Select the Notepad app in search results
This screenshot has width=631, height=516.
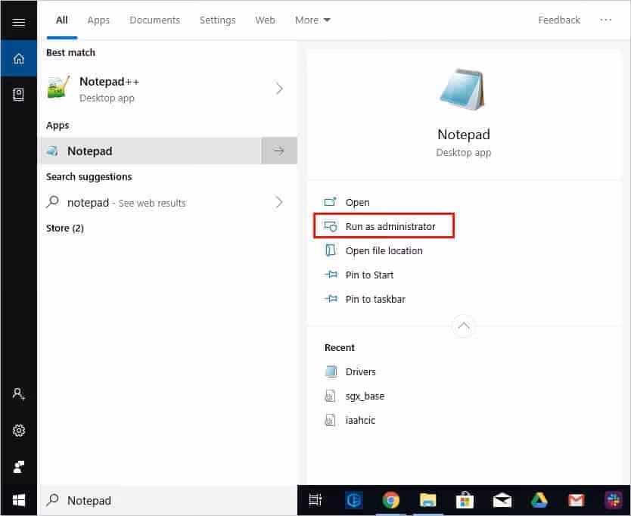pyautogui.click(x=90, y=151)
